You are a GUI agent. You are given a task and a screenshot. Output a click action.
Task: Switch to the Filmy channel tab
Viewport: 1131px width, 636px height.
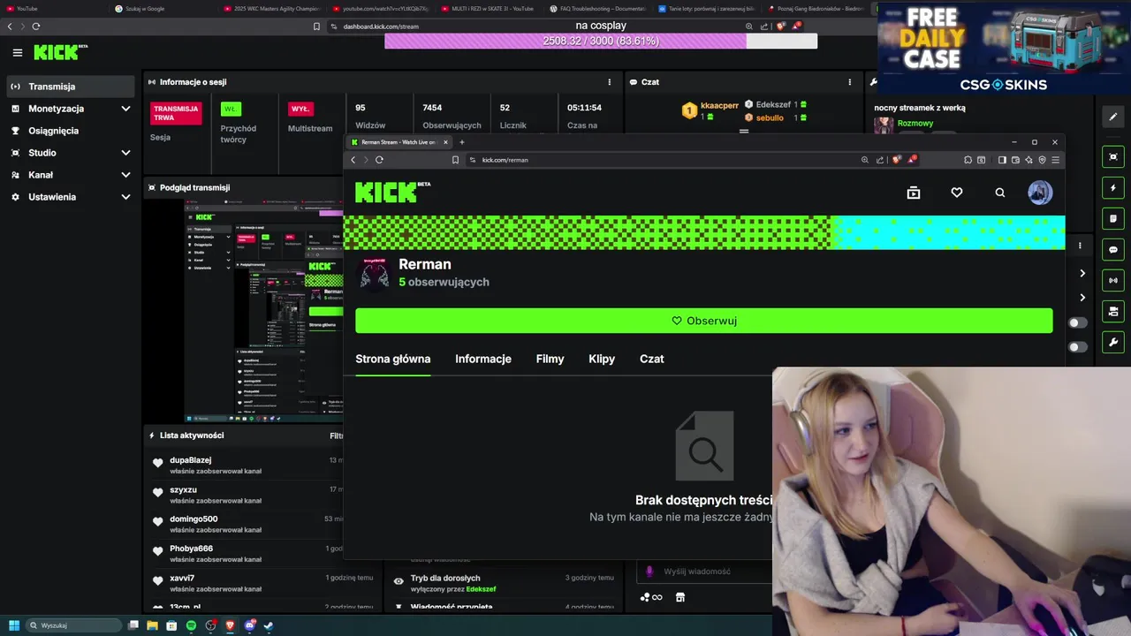point(550,359)
